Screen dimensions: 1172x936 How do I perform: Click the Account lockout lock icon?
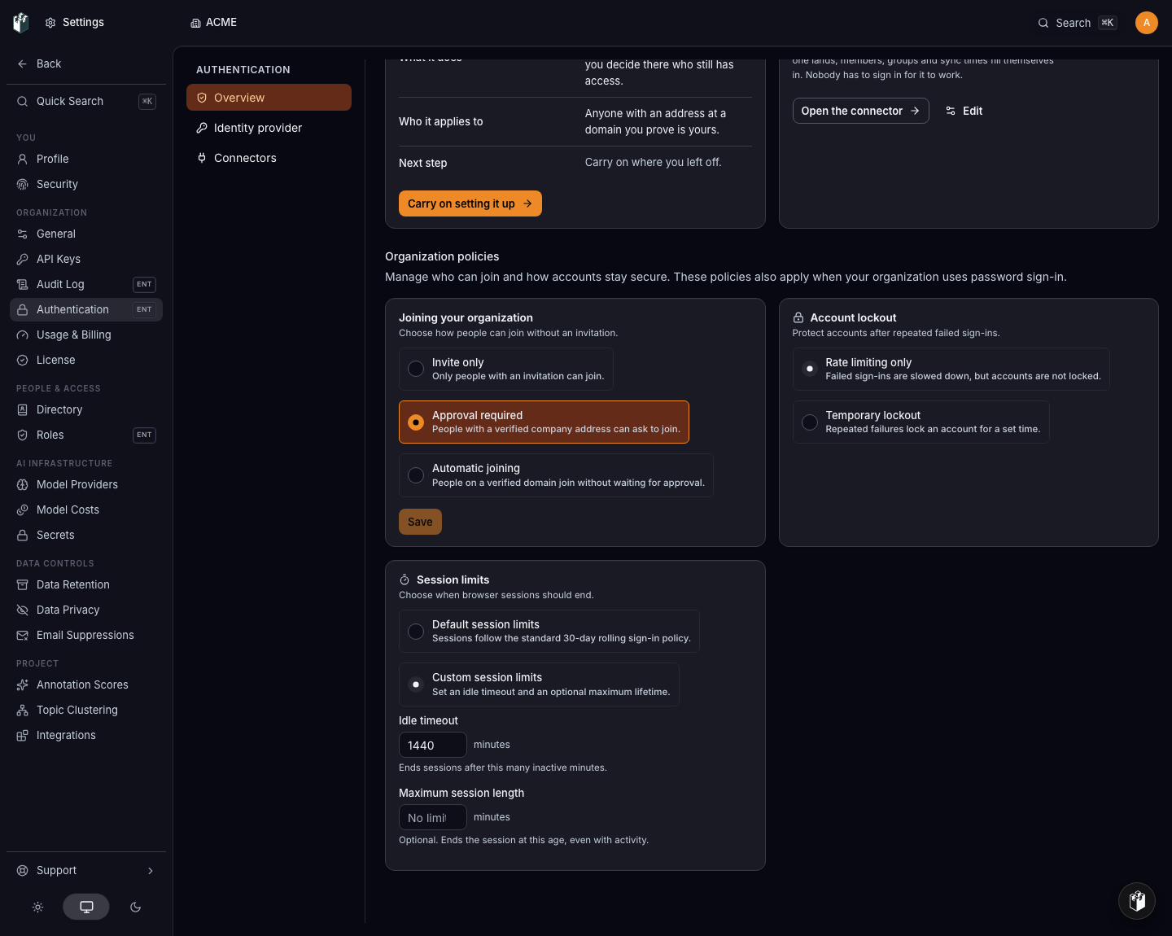pyautogui.click(x=798, y=317)
